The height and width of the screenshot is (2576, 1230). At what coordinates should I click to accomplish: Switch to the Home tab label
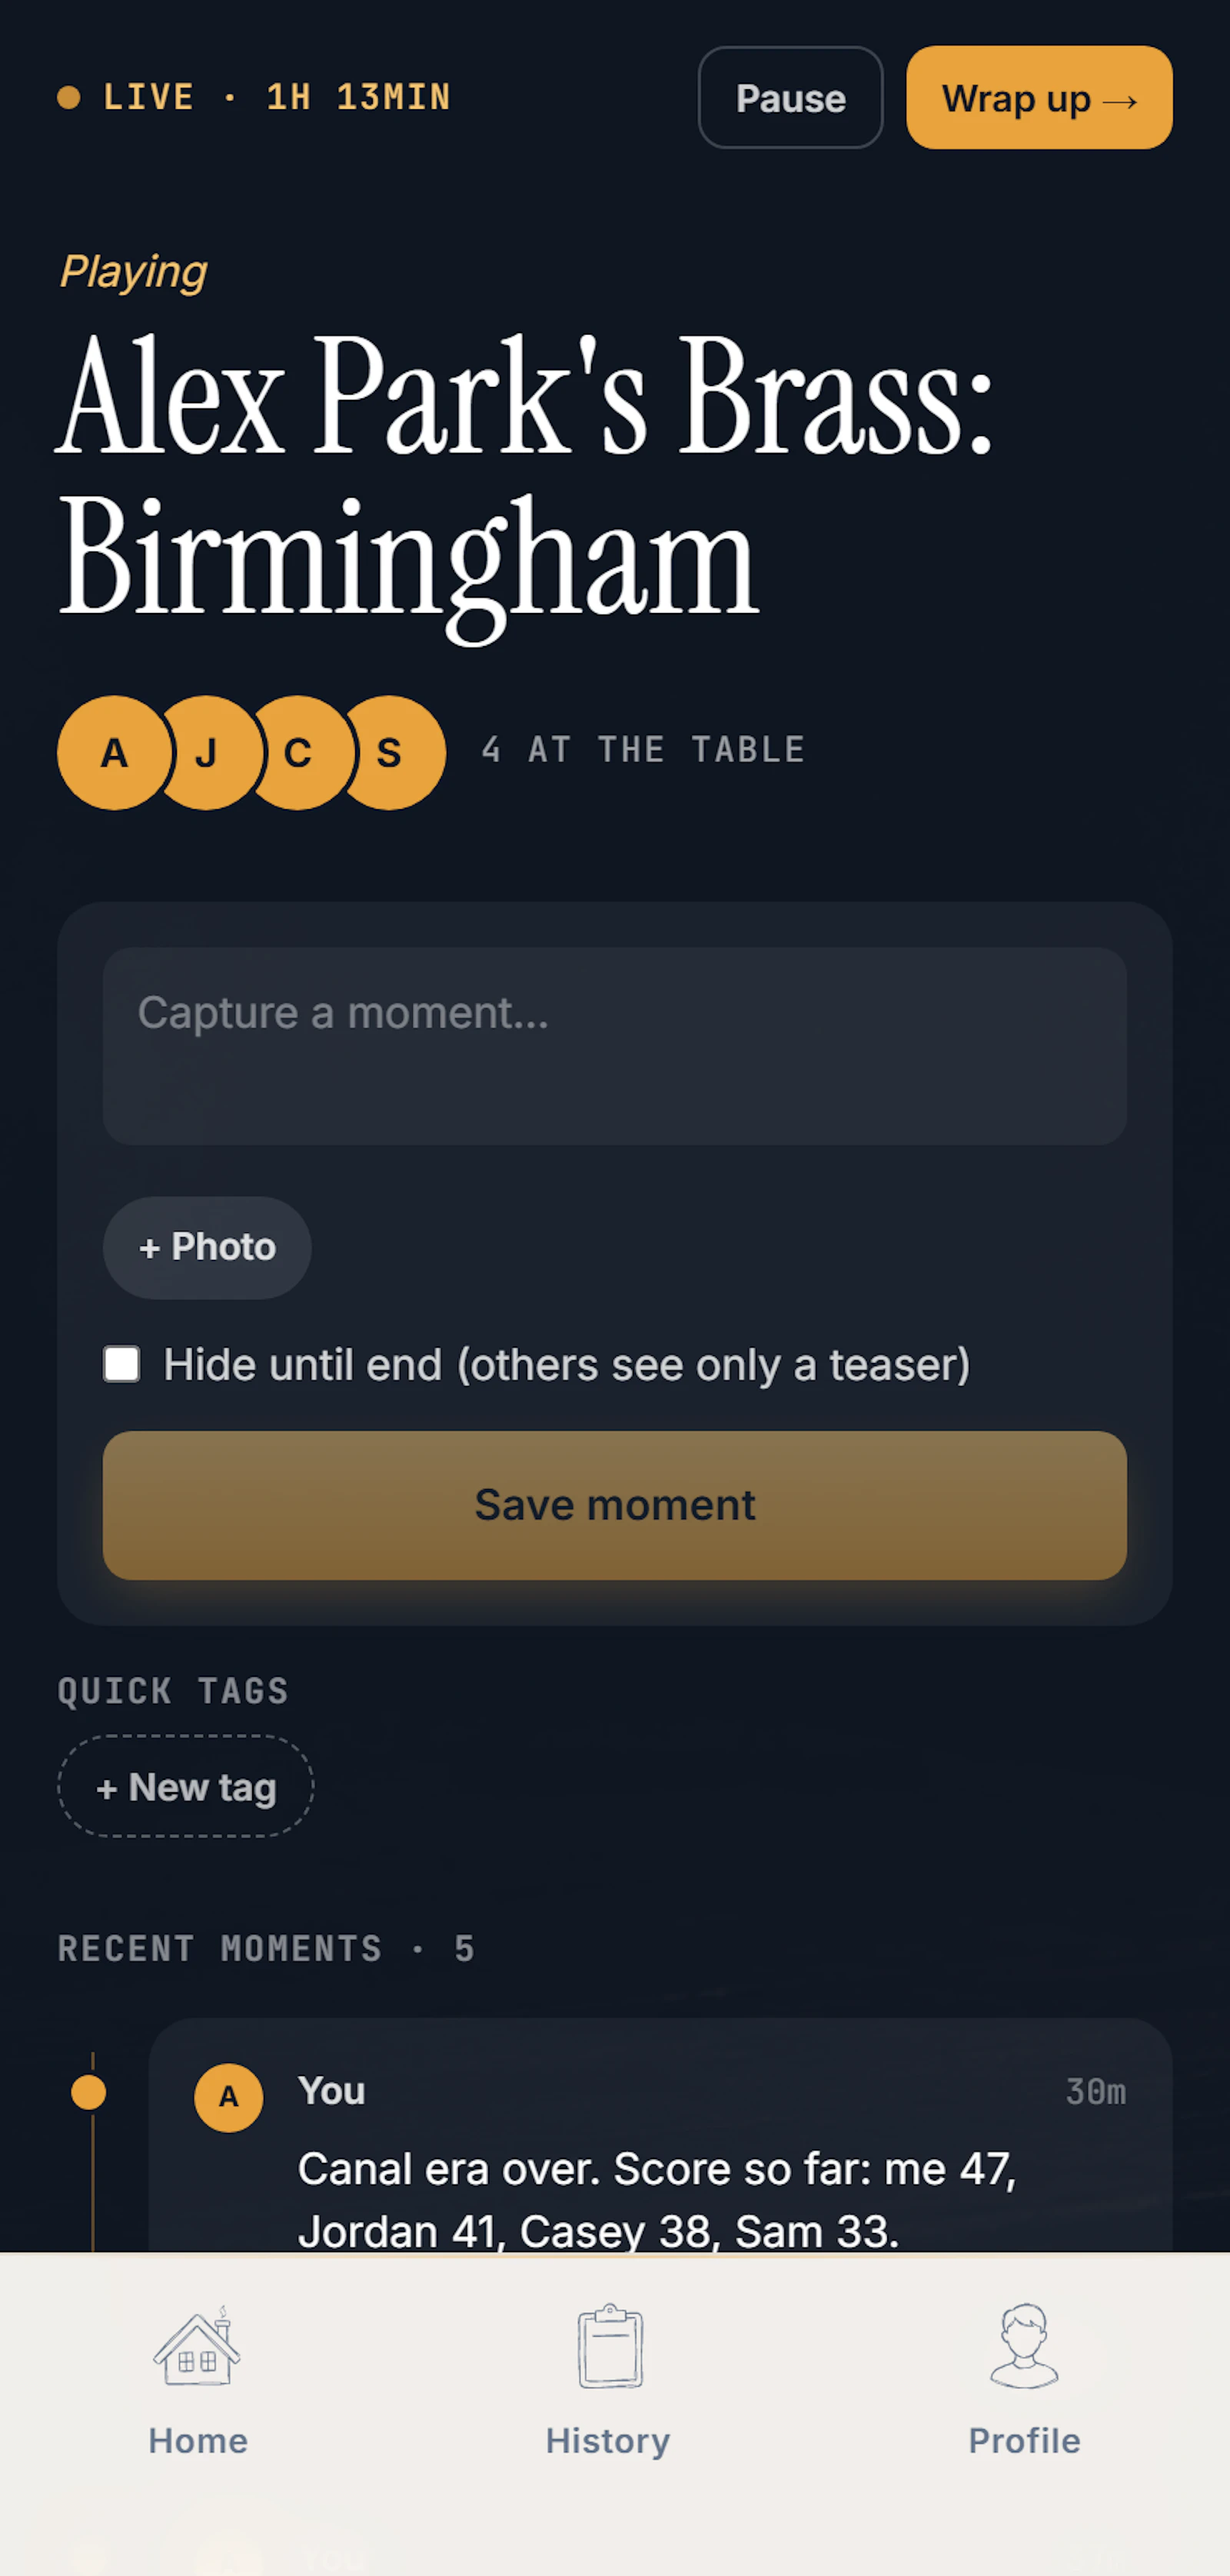tap(198, 2441)
